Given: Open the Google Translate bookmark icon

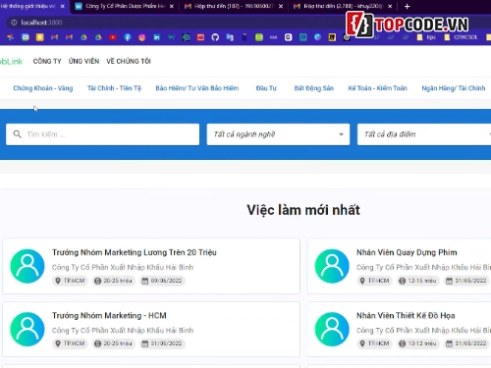Looking at the screenshot, I should [230, 37].
